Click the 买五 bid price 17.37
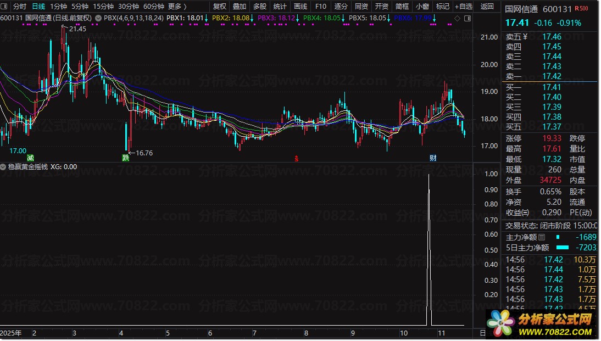This screenshot has width=601, height=341. click(552, 127)
